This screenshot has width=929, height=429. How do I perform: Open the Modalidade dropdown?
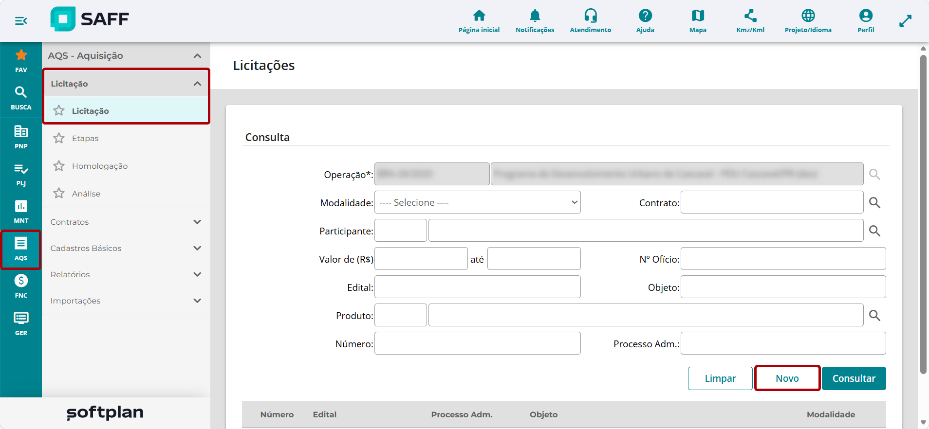click(x=477, y=202)
